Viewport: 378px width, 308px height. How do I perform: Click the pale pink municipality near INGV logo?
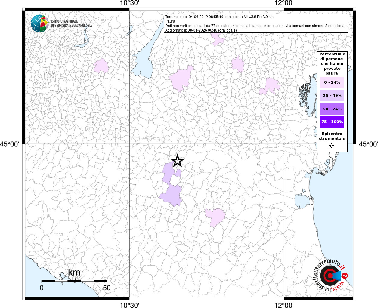click(101, 66)
